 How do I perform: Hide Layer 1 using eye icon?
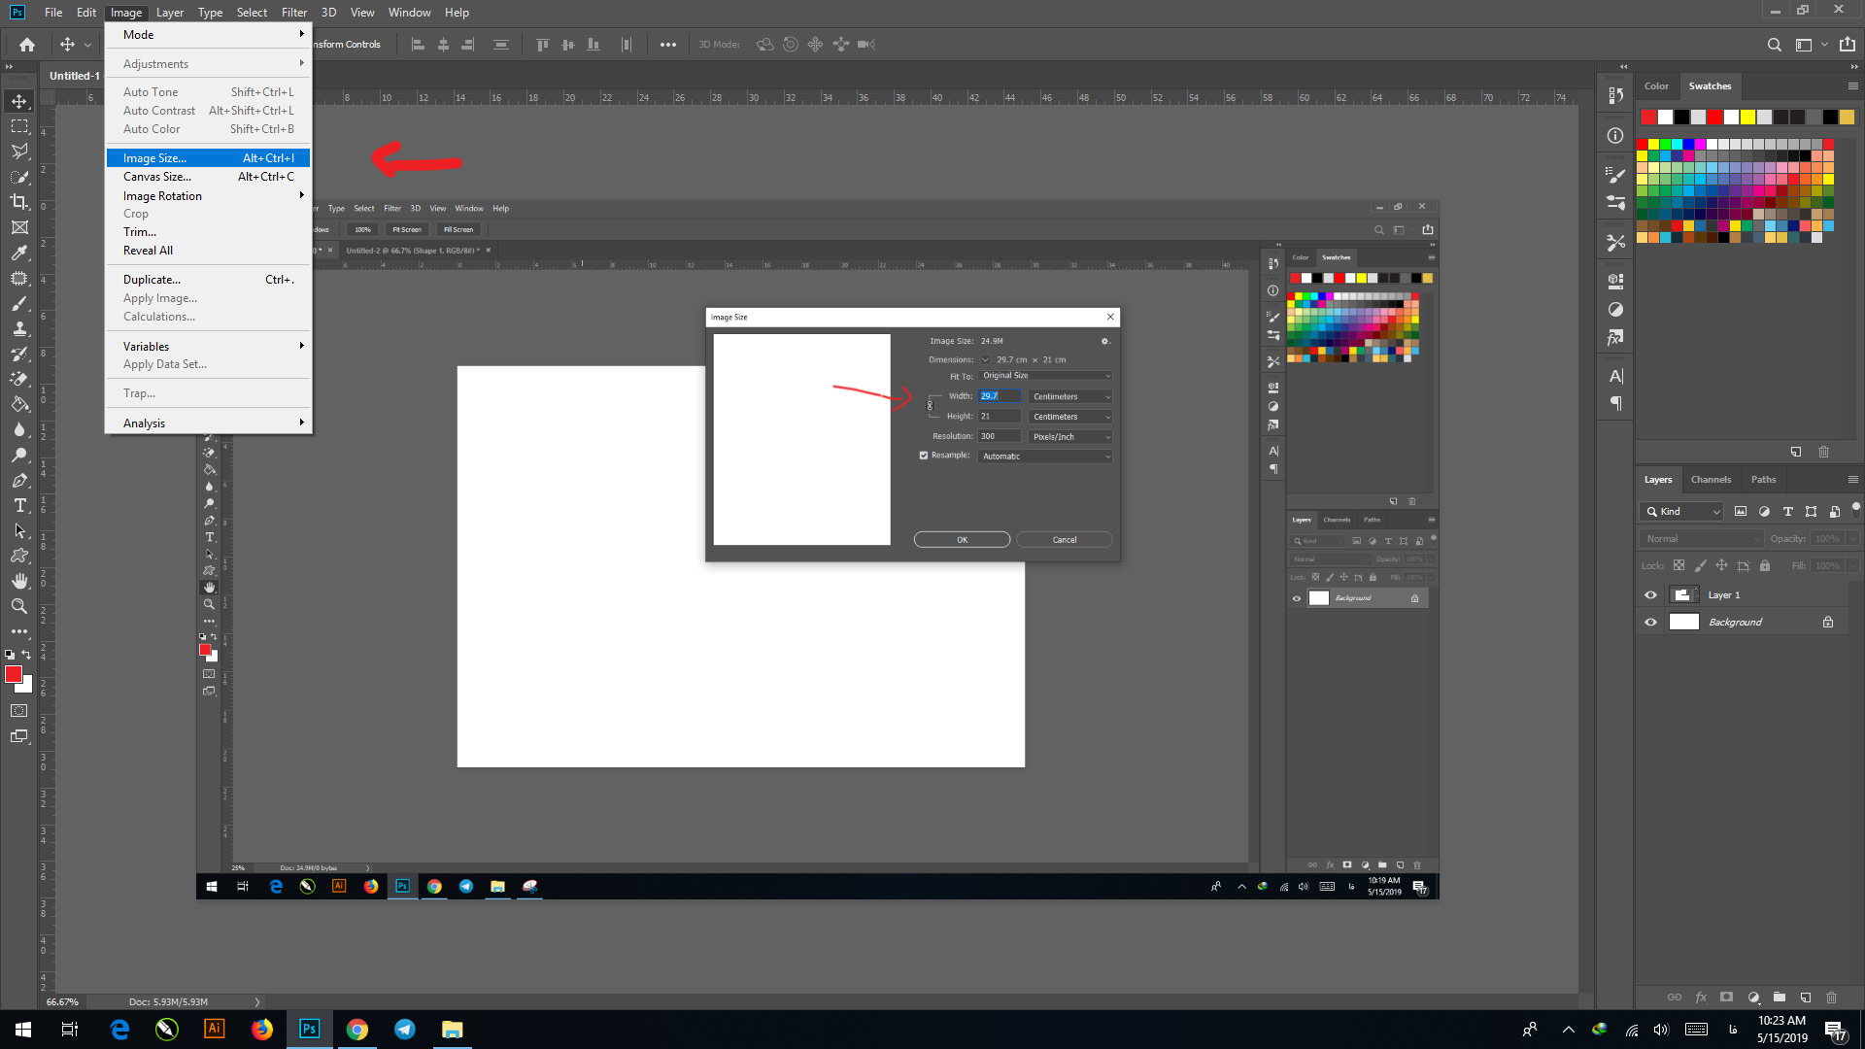pyautogui.click(x=1650, y=595)
